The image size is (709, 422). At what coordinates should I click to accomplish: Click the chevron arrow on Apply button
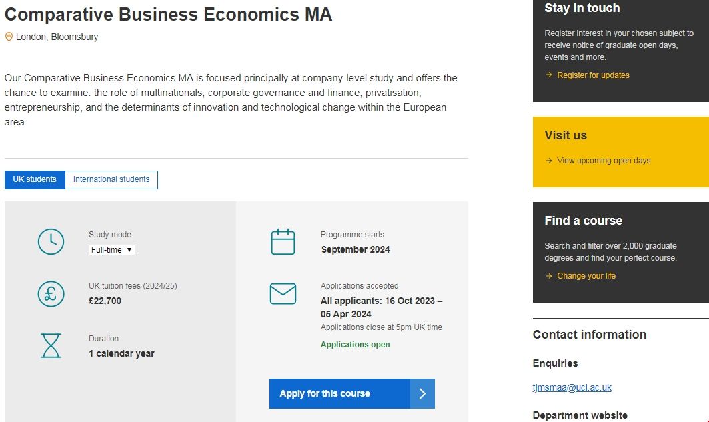tap(422, 393)
